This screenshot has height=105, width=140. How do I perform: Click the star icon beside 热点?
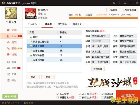[x=8, y=30]
